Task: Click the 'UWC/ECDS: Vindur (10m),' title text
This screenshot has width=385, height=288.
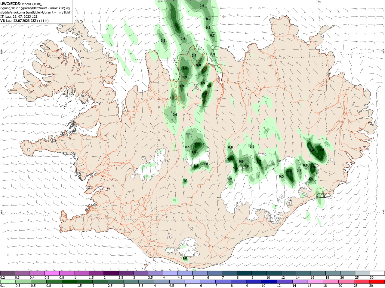Action: pos(21,4)
